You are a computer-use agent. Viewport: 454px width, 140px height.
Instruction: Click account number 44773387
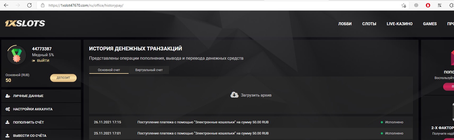tap(42, 49)
